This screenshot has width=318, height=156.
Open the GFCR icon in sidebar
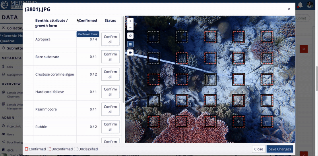point(3,150)
